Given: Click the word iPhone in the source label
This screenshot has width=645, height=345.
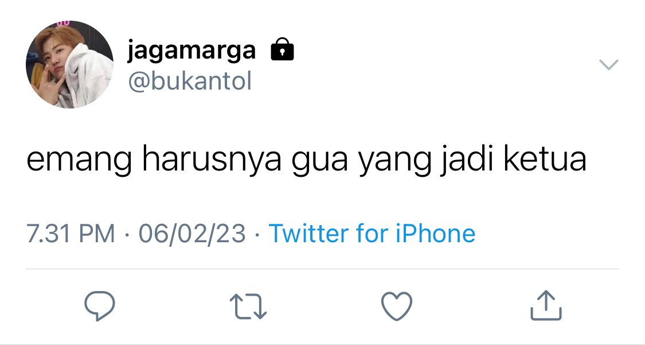Looking at the screenshot, I should (x=435, y=234).
